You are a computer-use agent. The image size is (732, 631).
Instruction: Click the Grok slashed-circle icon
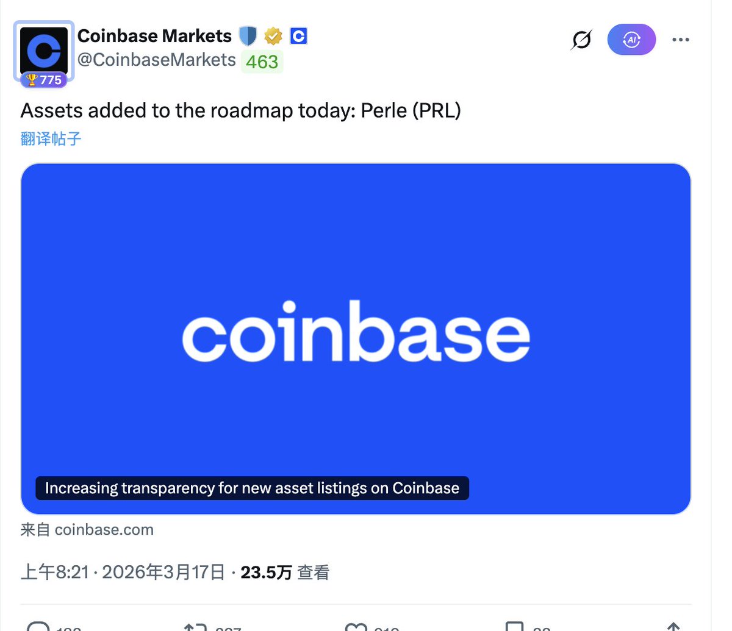coord(581,40)
